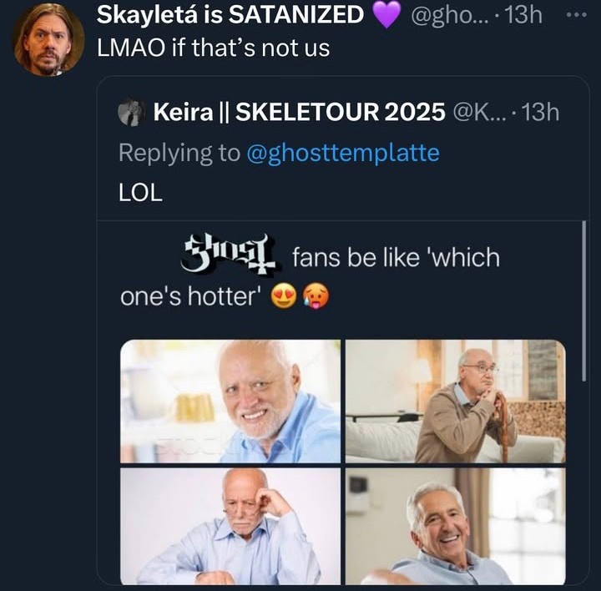
Task: Click the Ghost band logo in the meme
Action: [229, 255]
